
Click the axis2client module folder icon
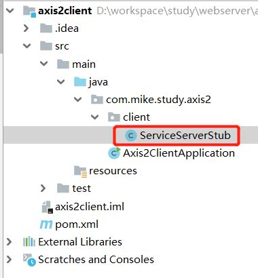(29, 12)
